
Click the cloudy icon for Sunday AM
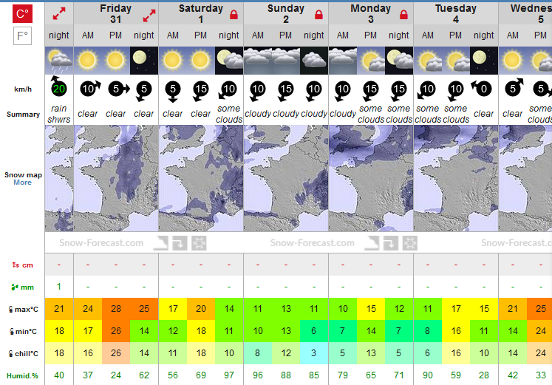258,61
